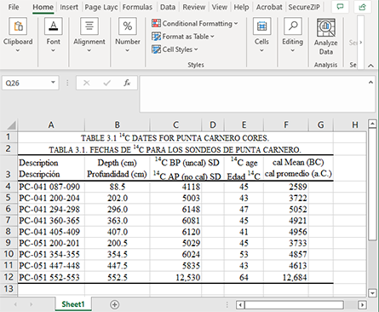
Task: Click next sheet navigation arrow
Action: pos(32,304)
